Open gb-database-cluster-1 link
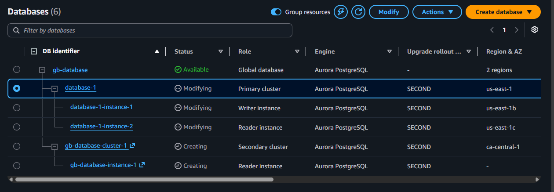 click(x=96, y=145)
